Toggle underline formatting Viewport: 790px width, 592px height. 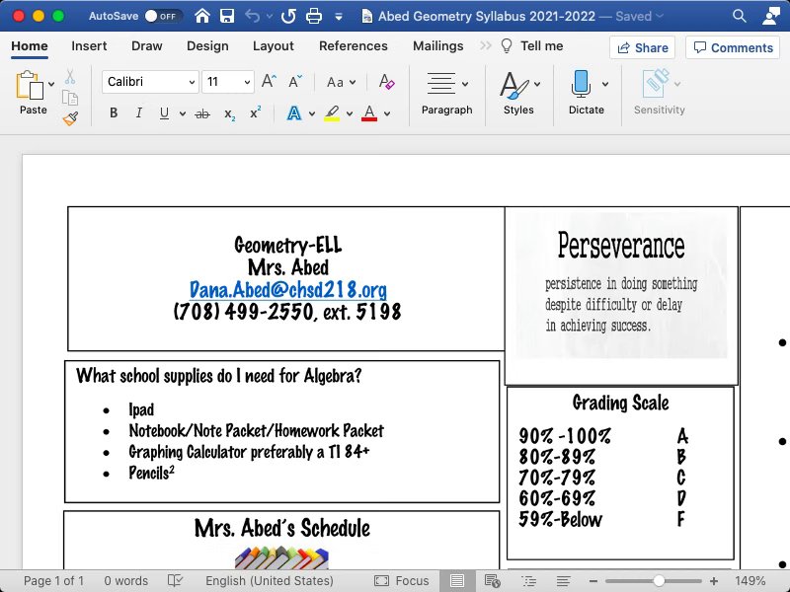[164, 113]
